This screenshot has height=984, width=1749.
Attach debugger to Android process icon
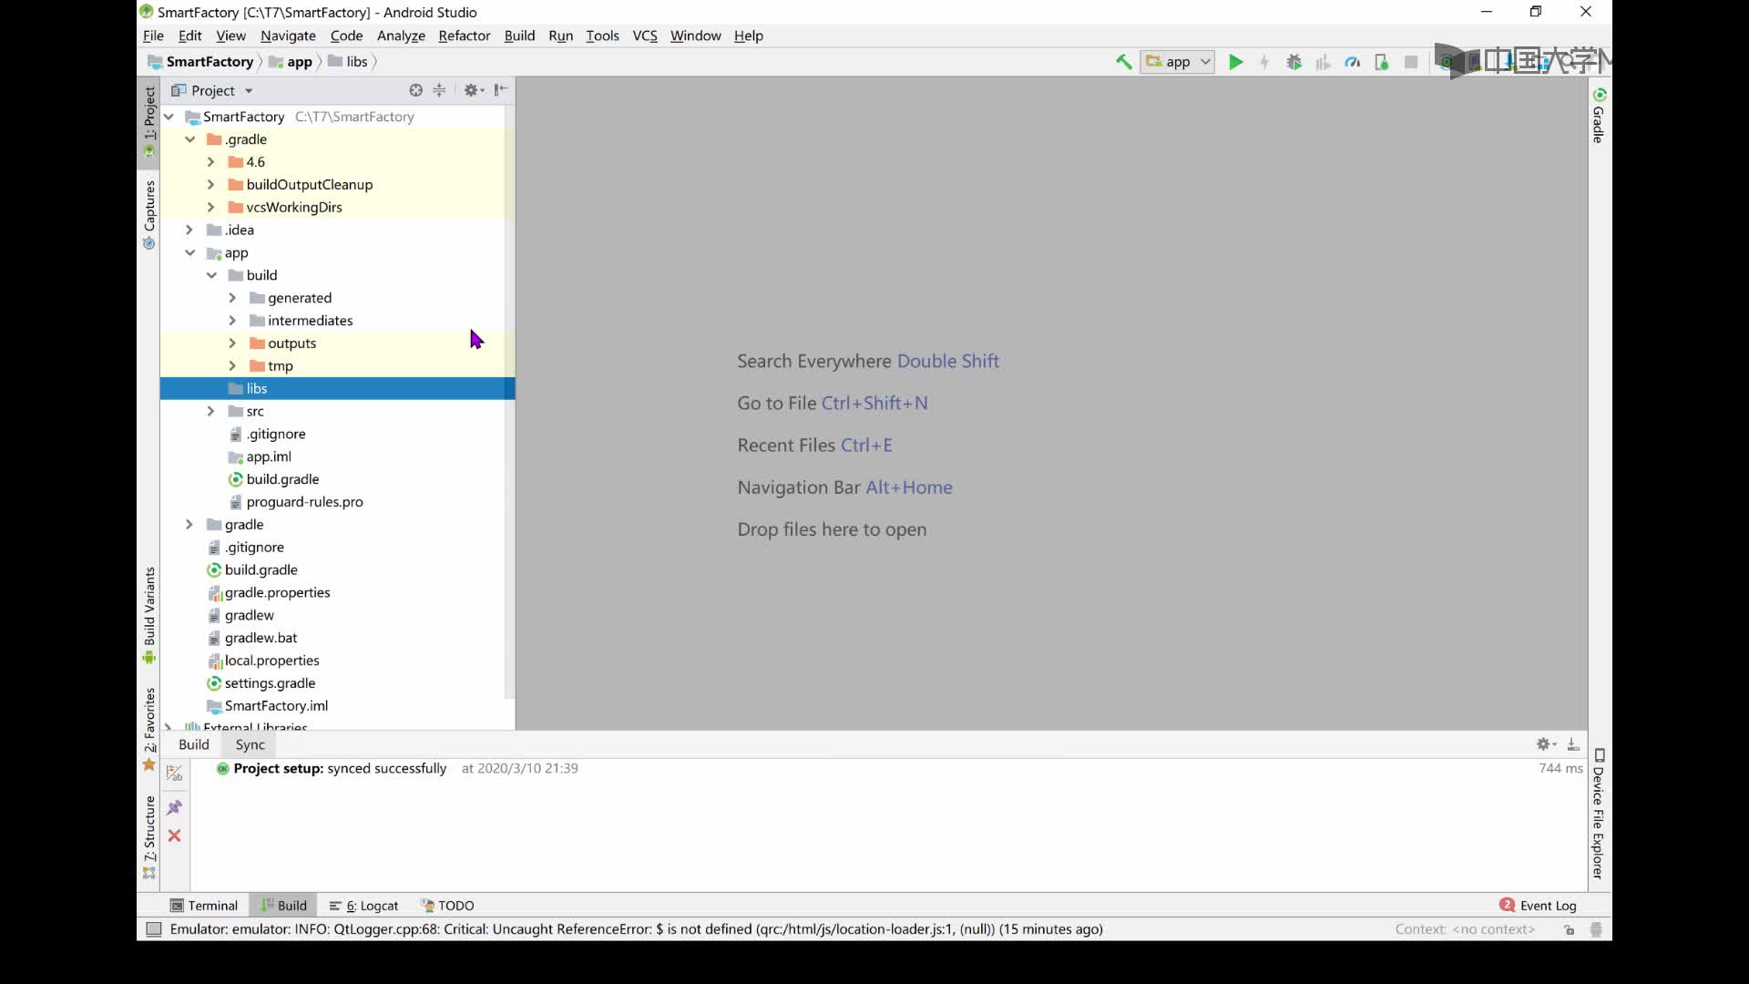pyautogui.click(x=1382, y=62)
